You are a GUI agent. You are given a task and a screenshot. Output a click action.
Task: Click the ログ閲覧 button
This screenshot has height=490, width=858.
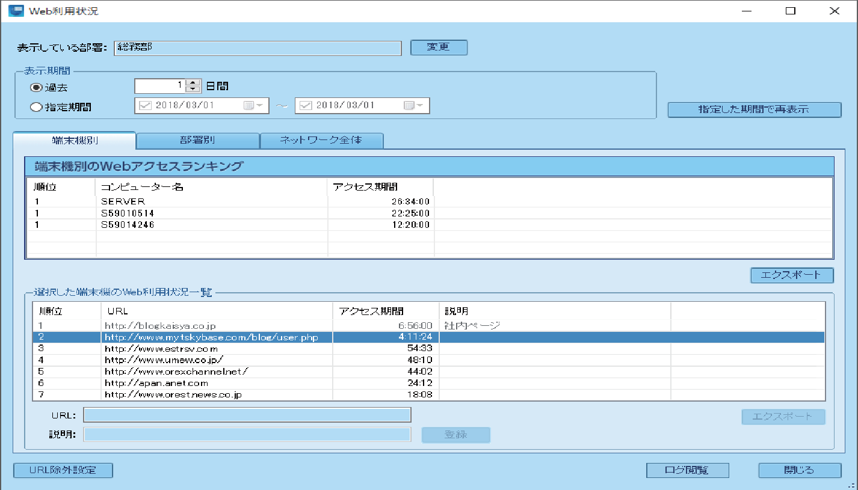click(x=687, y=470)
